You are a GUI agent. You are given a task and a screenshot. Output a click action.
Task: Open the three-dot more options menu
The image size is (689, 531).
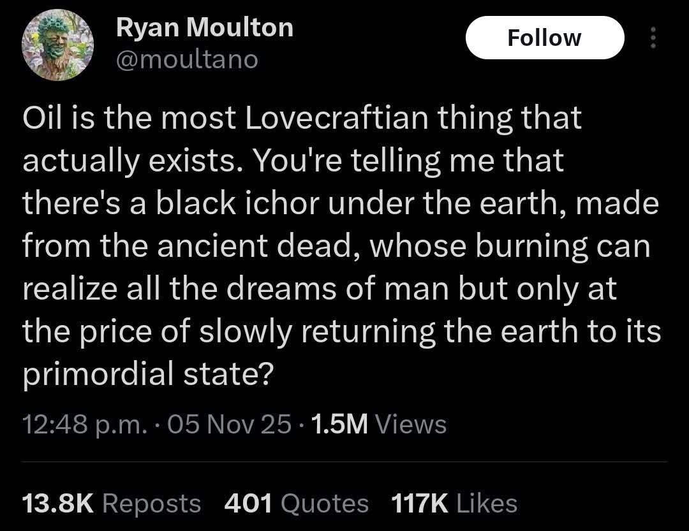pyautogui.click(x=652, y=40)
